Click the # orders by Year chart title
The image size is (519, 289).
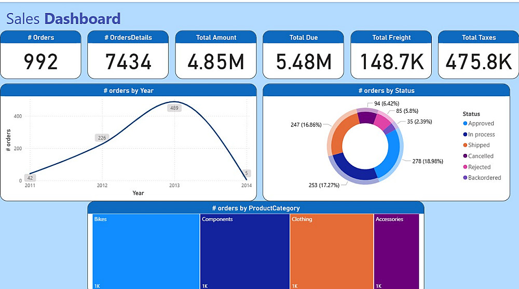128,90
